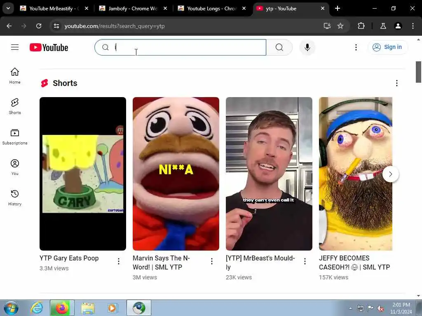The image size is (422, 316).
Task: Click the muted volume tray icon
Action: [x=380, y=309]
